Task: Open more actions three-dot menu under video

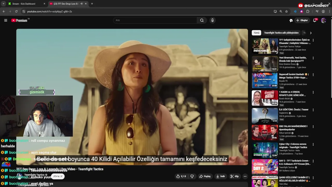Action: point(245,176)
